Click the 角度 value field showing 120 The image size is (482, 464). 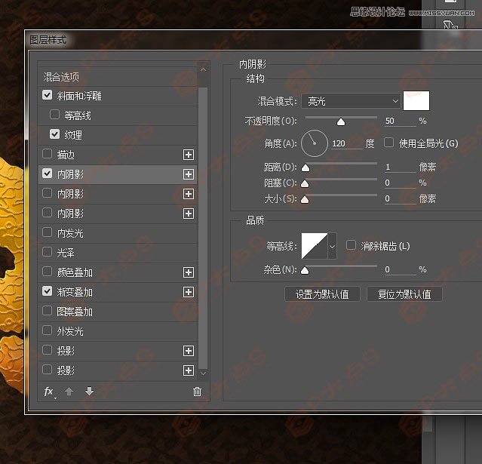(x=347, y=143)
